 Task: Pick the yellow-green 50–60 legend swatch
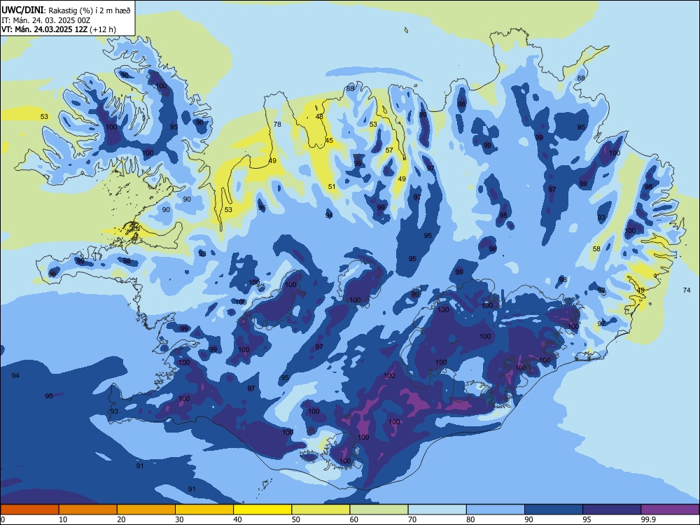pyautogui.click(x=321, y=510)
